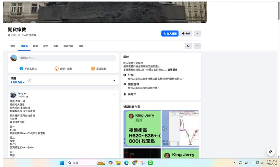Screen dimensions: 280x167
Task: Open the 影音內容 tab
Action: pos(68,46)
